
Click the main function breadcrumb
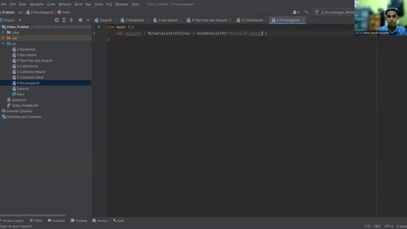coord(64,12)
